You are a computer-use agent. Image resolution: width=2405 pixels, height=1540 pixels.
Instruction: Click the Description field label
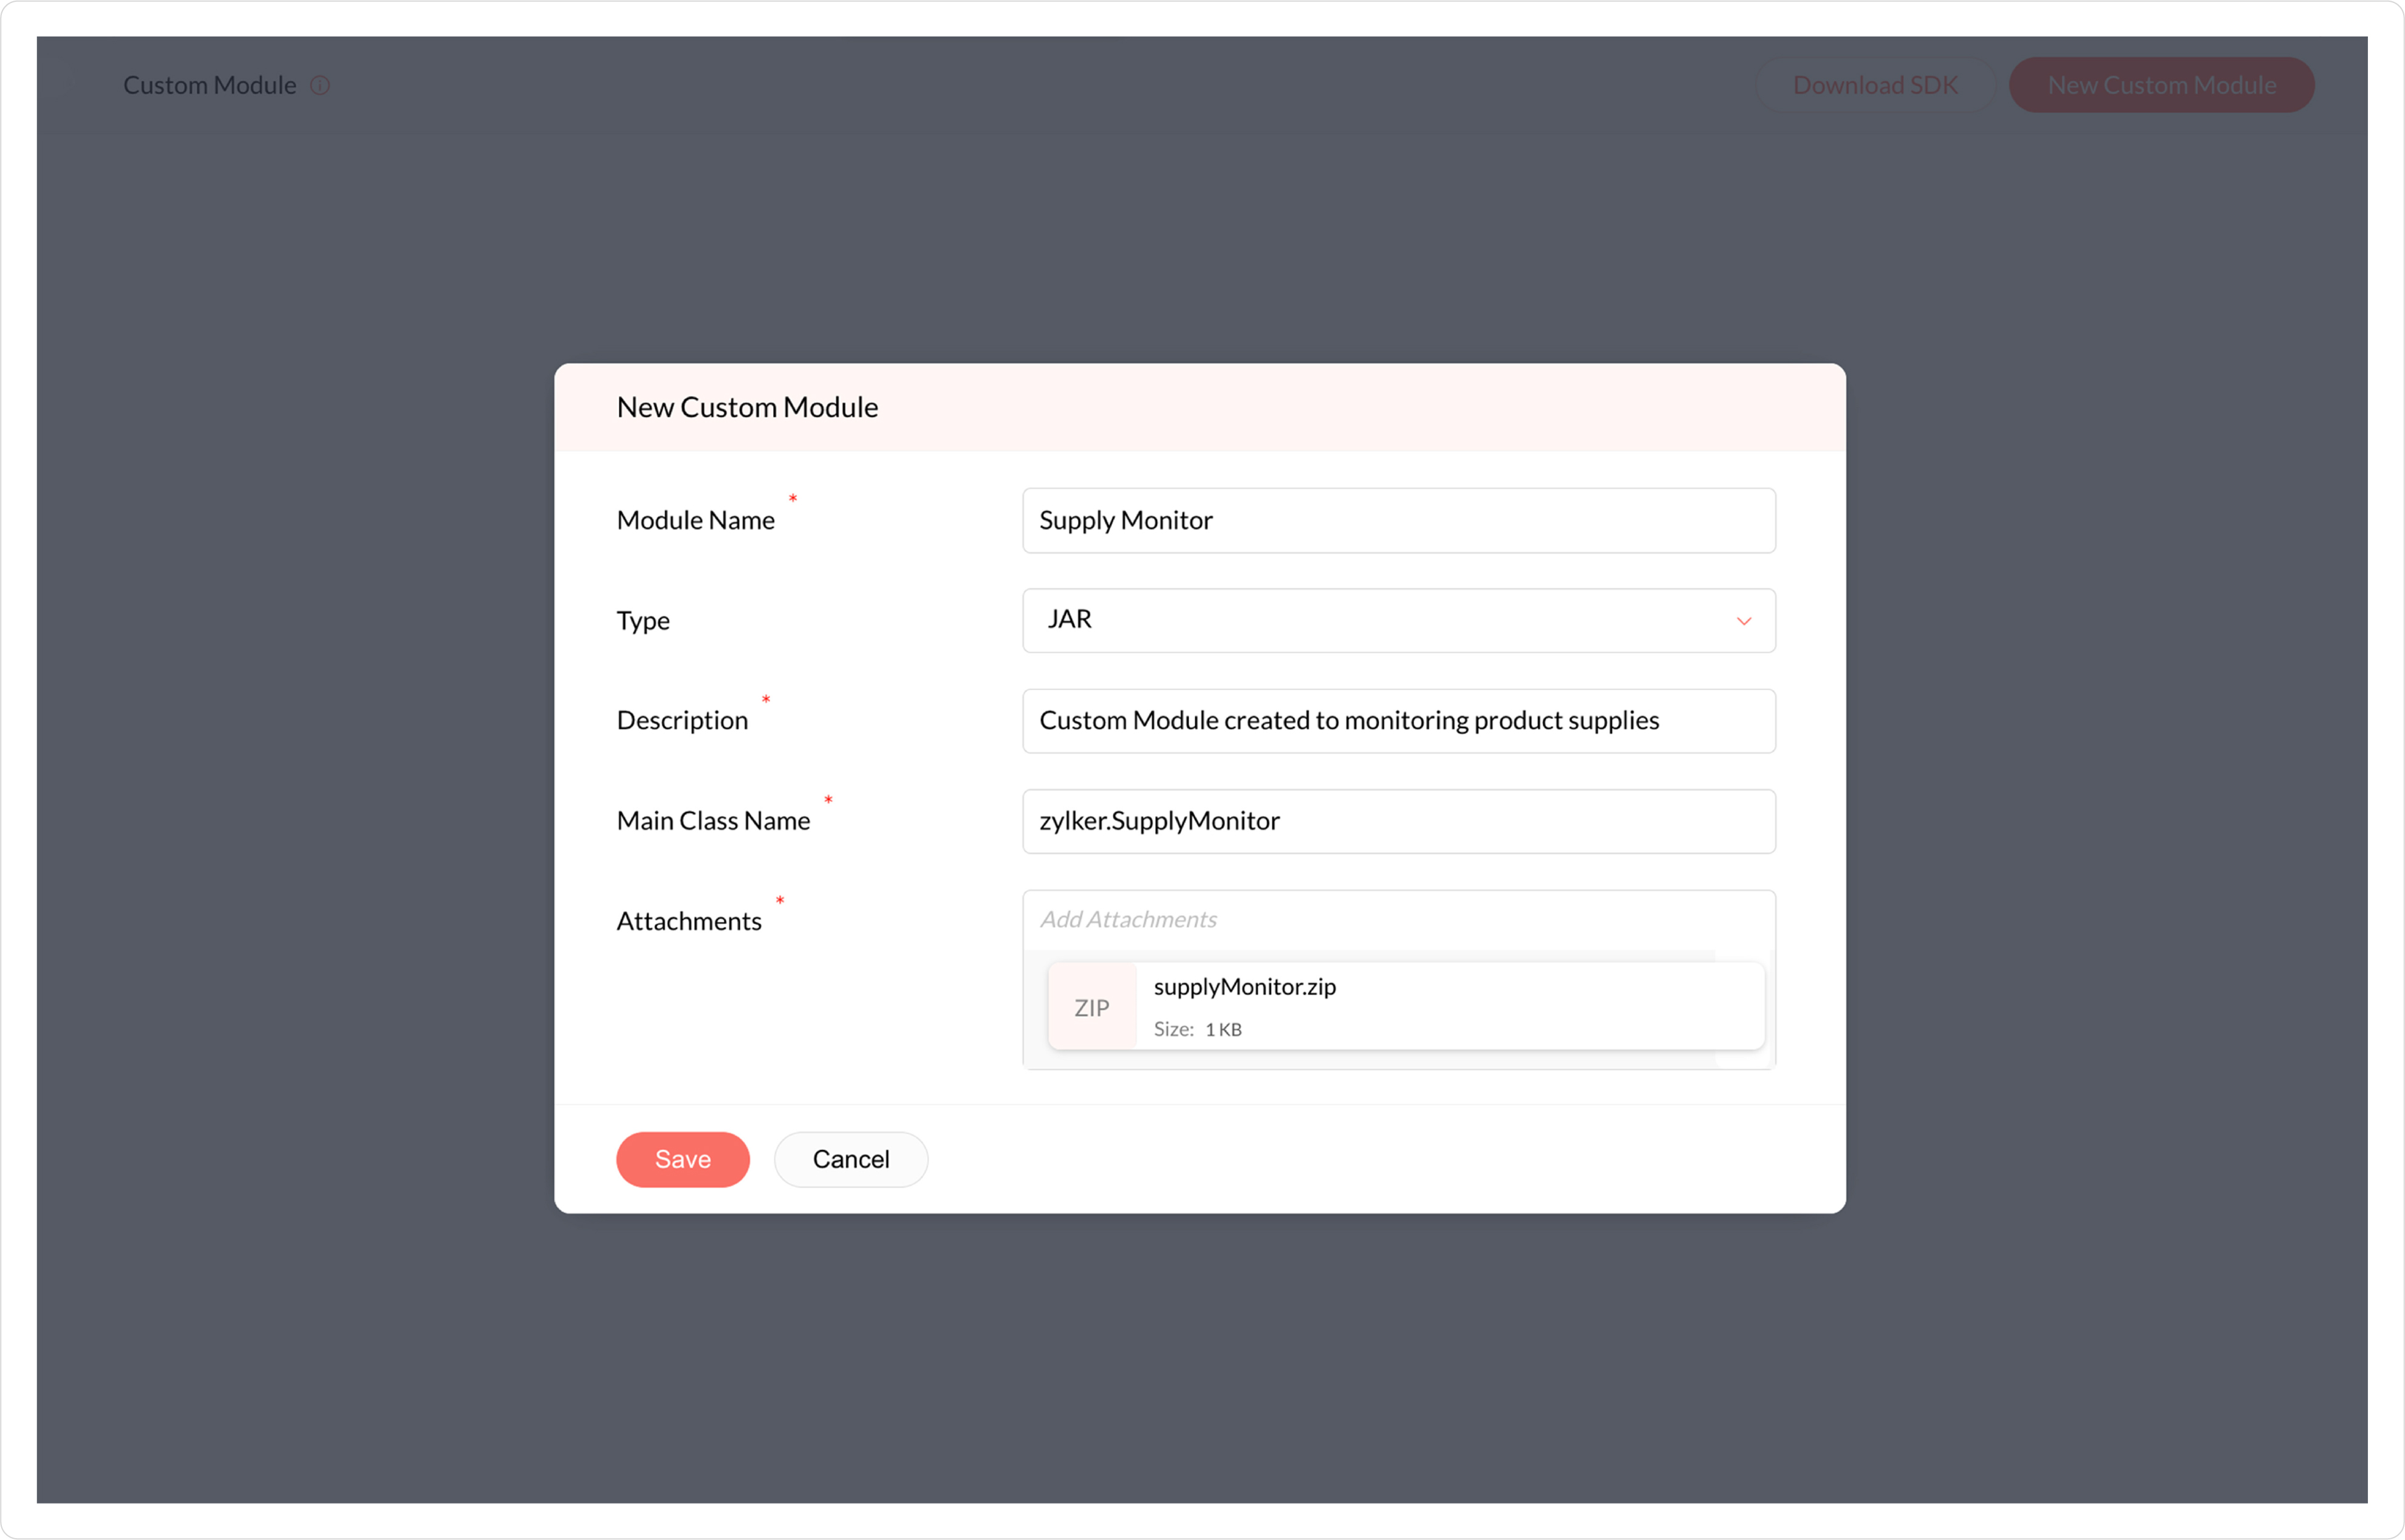(x=682, y=720)
